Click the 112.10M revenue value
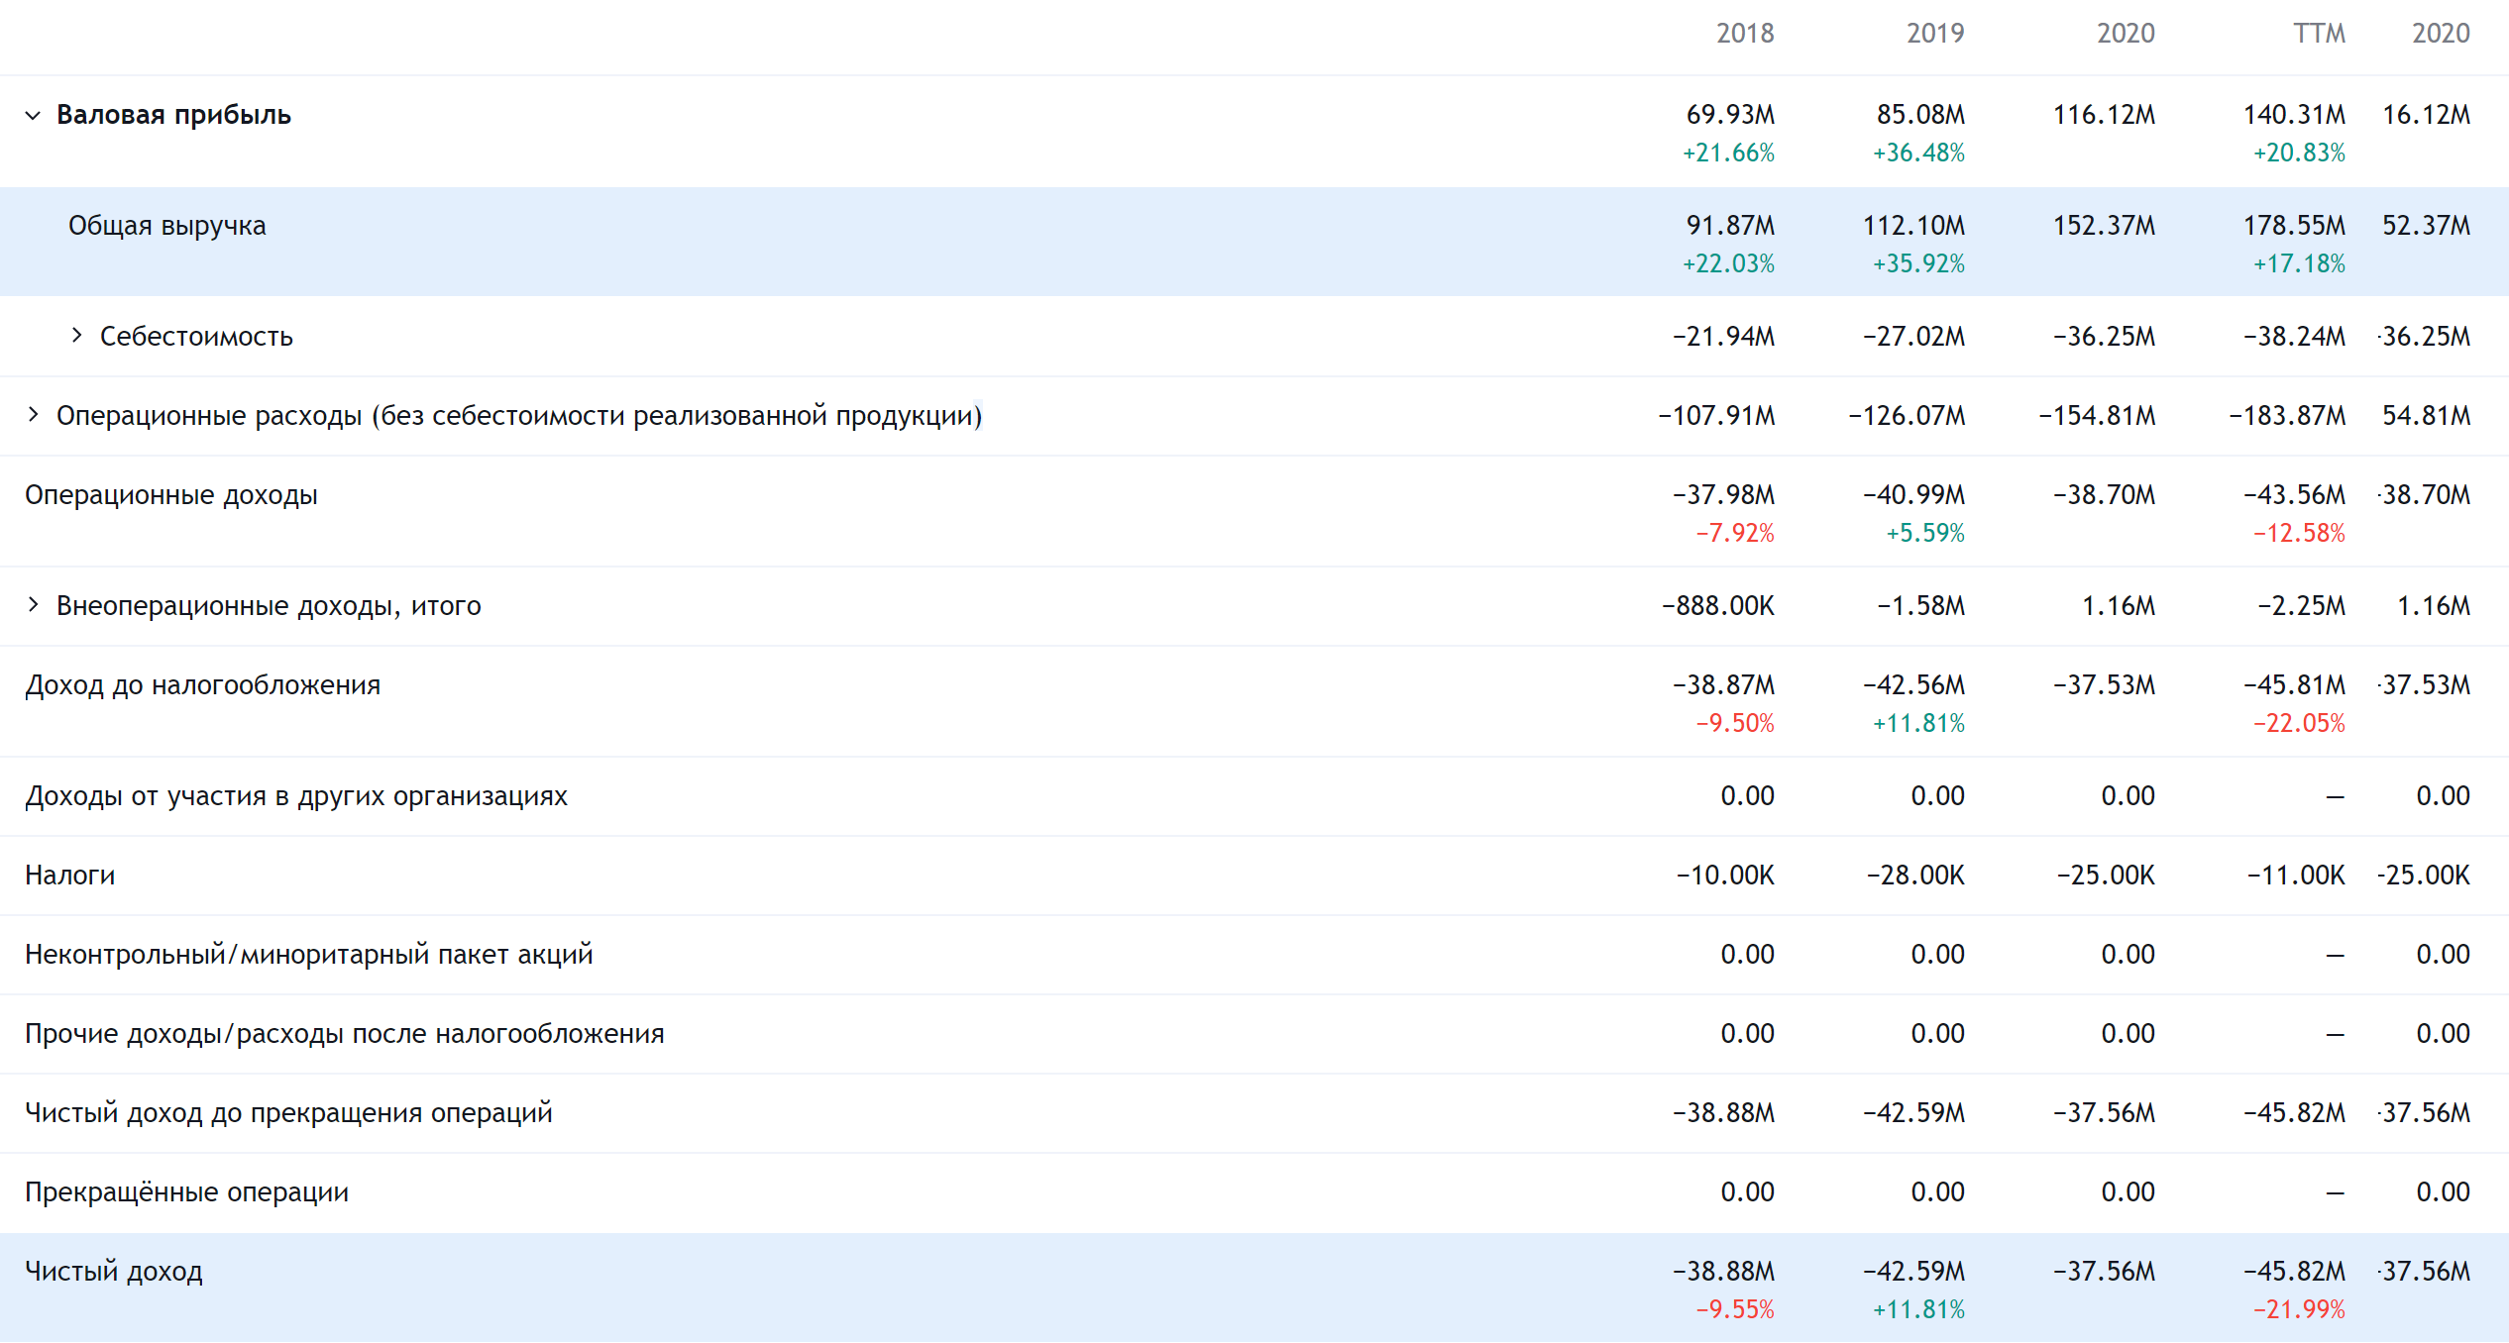The width and height of the screenshot is (2509, 1343). (x=1913, y=226)
